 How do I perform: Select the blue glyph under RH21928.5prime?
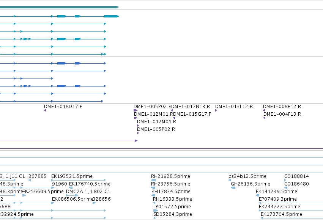pos(153,180)
